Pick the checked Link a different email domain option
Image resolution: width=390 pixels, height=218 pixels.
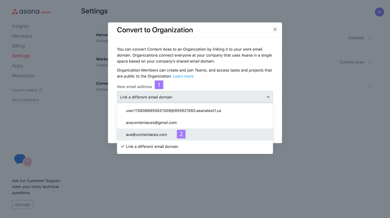coord(152,146)
